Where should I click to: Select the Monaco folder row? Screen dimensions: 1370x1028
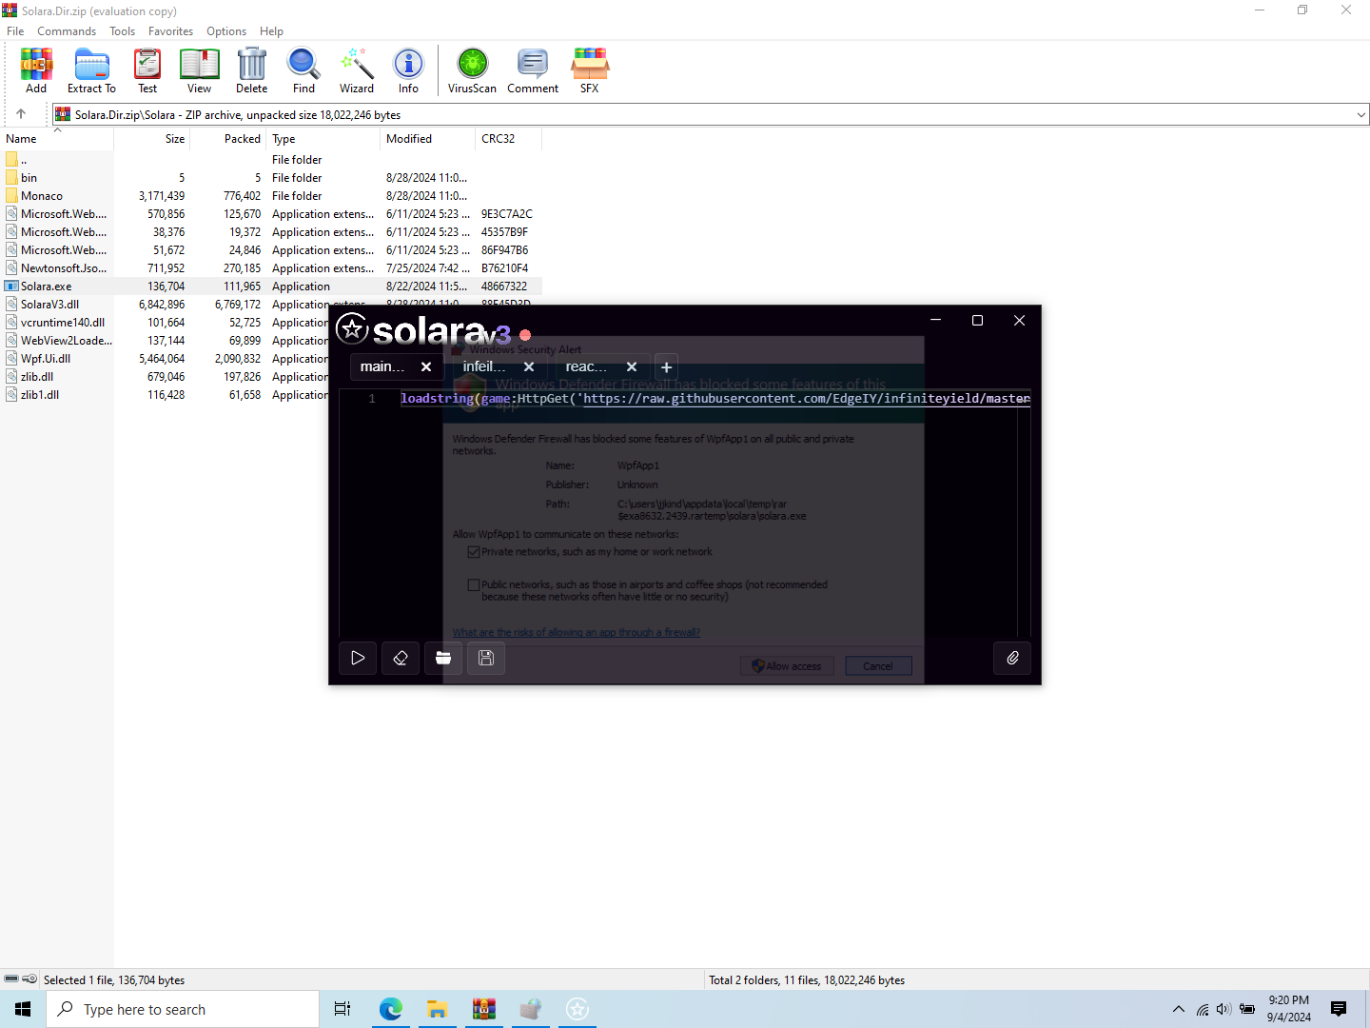pos(271,196)
